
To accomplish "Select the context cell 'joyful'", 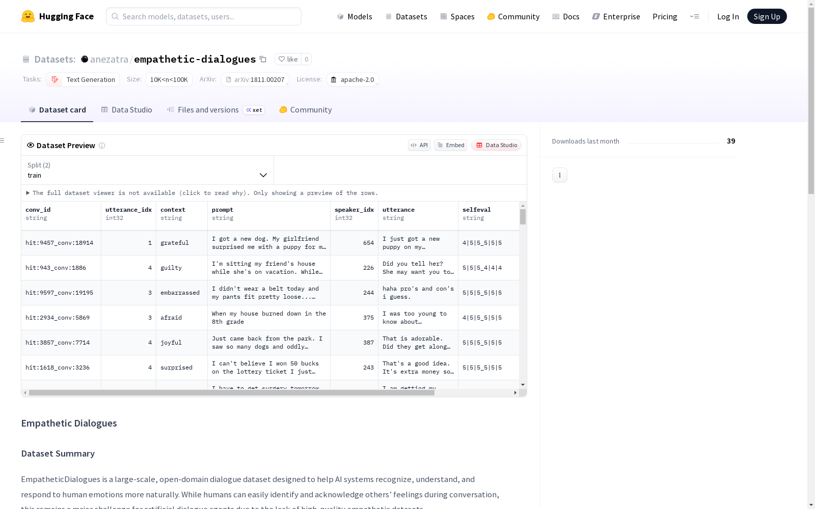I will [x=182, y=343].
